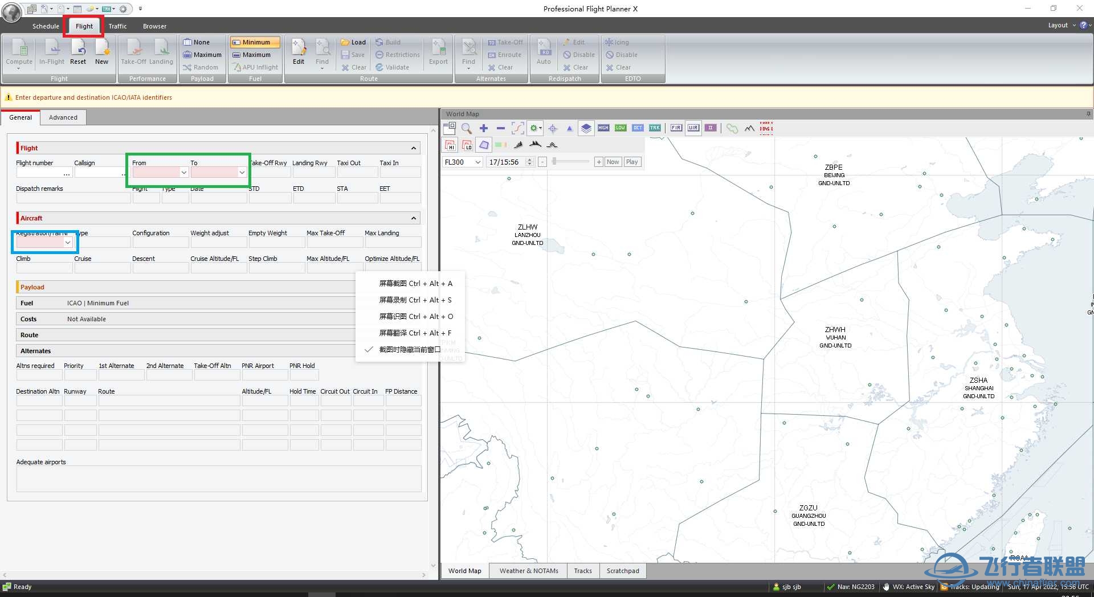The image size is (1094, 597).
Task: Open the Layout dropdown
Action: click(x=1062, y=25)
